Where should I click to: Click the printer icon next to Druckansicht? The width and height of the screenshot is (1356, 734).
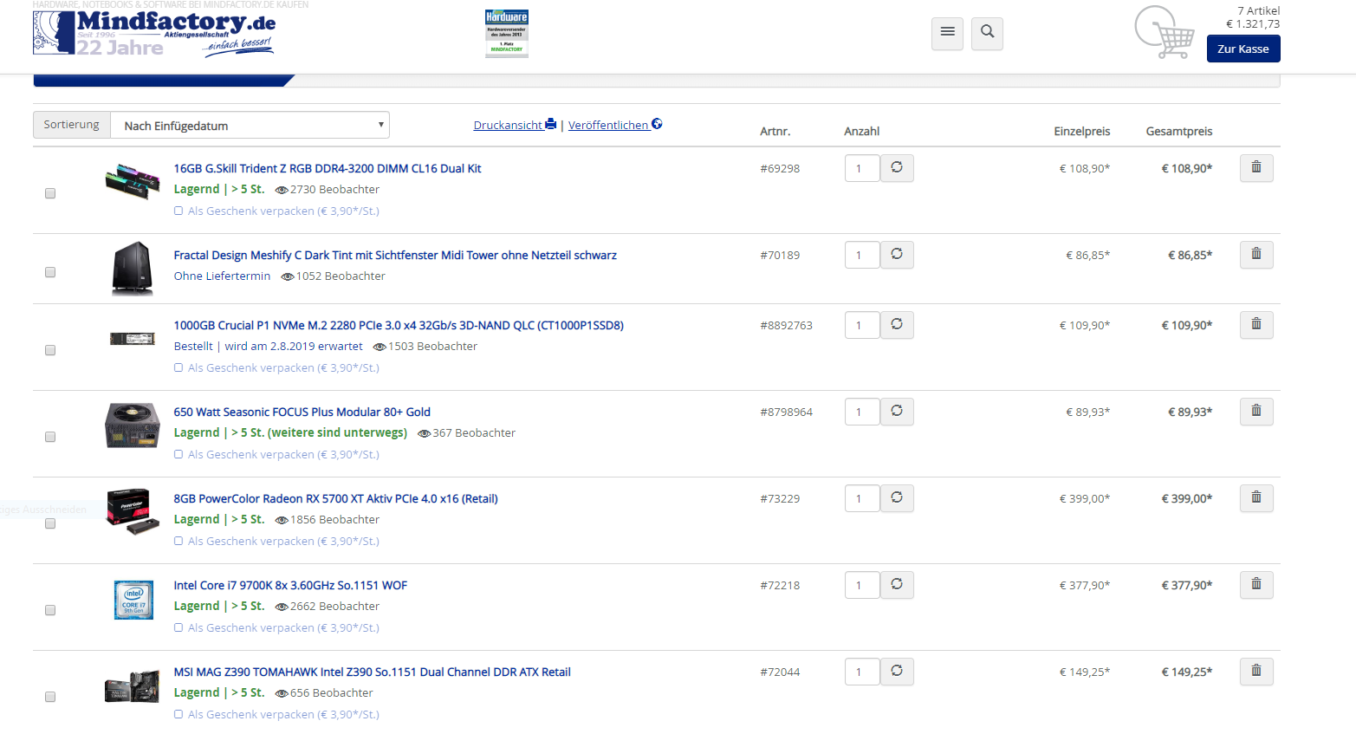pyautogui.click(x=550, y=124)
